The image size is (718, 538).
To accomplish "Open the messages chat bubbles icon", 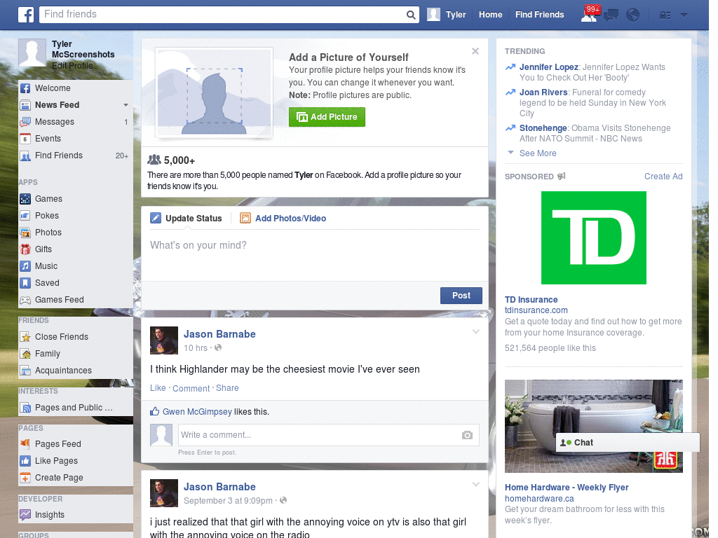I will pyautogui.click(x=611, y=15).
